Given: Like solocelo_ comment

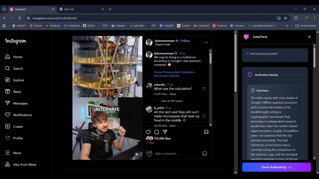Looking at the screenshot, I should click(x=204, y=89).
